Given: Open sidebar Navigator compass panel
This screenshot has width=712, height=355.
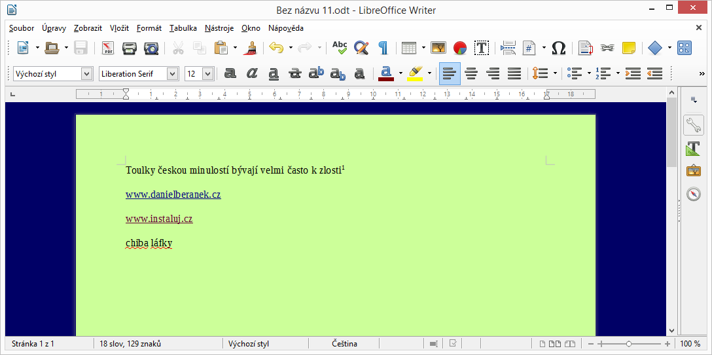Looking at the screenshot, I should click(694, 194).
